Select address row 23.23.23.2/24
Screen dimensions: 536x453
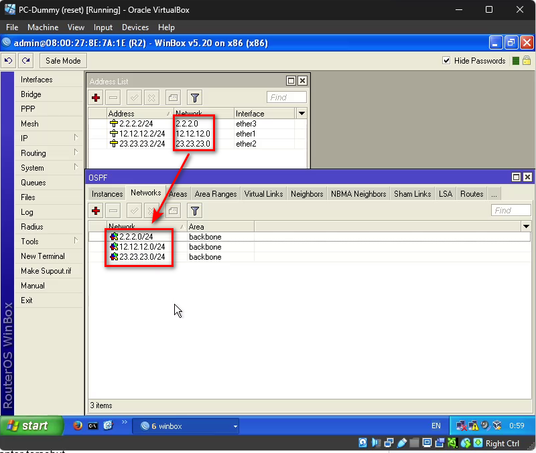[198, 143]
